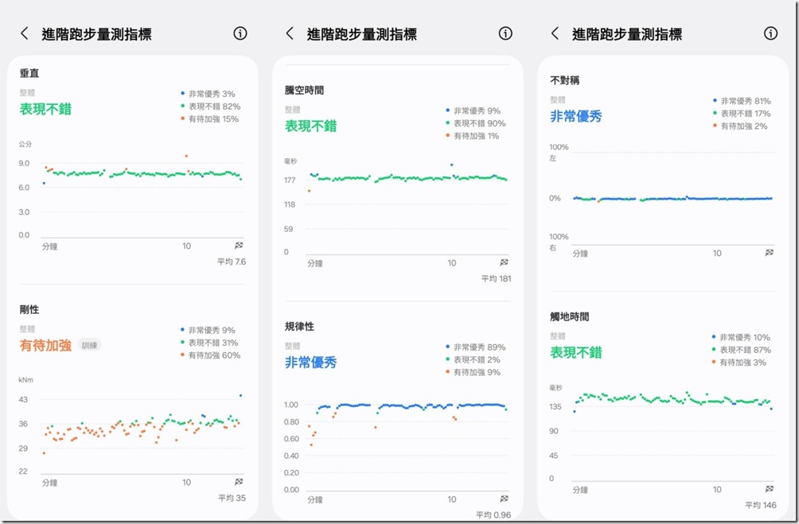
Task: Tap the kNm unit label on the 剛性 chart
Action: [x=26, y=380]
